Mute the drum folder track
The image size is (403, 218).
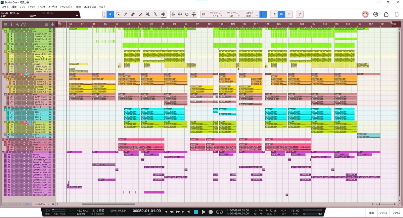(x=11, y=29)
